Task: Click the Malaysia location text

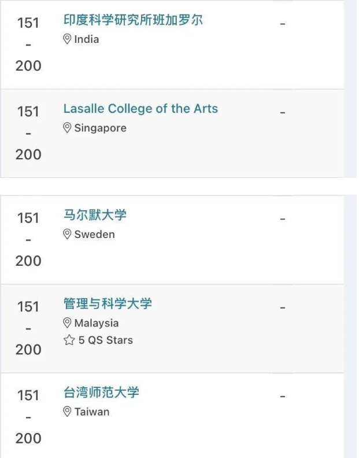Action: pyautogui.click(x=97, y=323)
